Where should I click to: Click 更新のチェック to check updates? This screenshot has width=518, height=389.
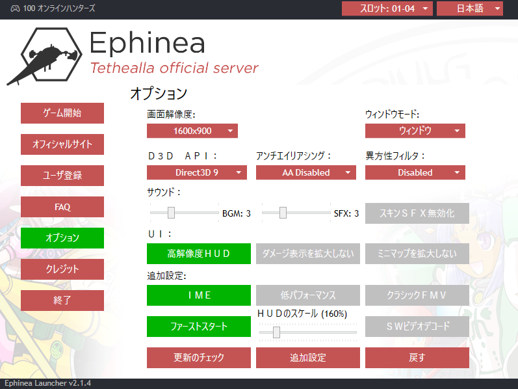198,358
